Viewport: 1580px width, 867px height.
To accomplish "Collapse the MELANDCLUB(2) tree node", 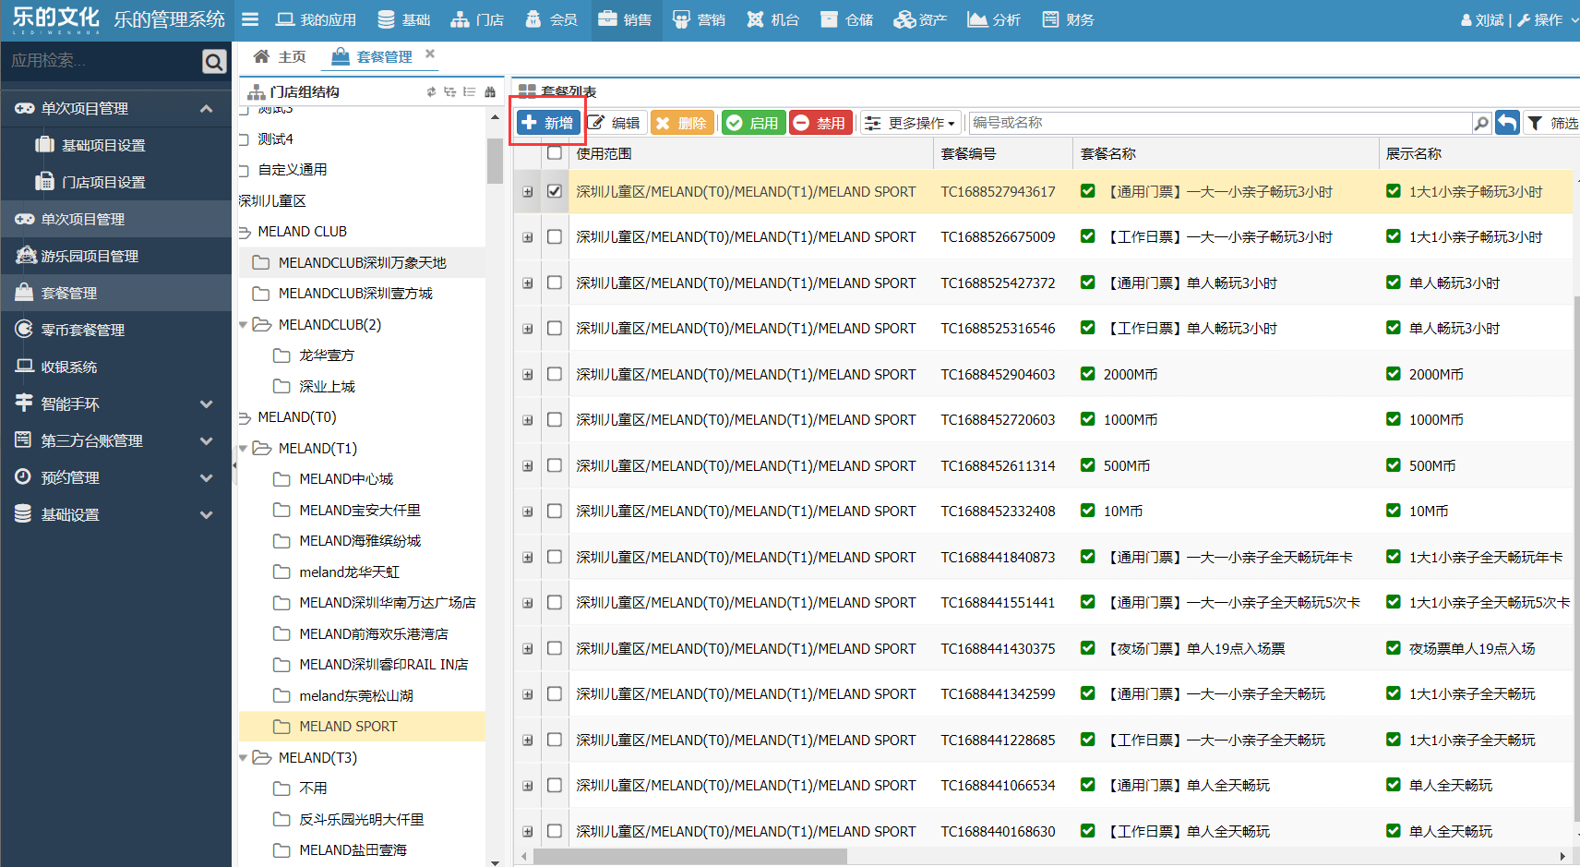I will [x=244, y=325].
